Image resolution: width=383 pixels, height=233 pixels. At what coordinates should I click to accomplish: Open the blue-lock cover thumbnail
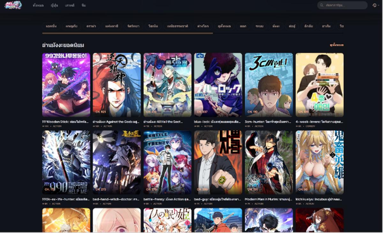(x=218, y=85)
